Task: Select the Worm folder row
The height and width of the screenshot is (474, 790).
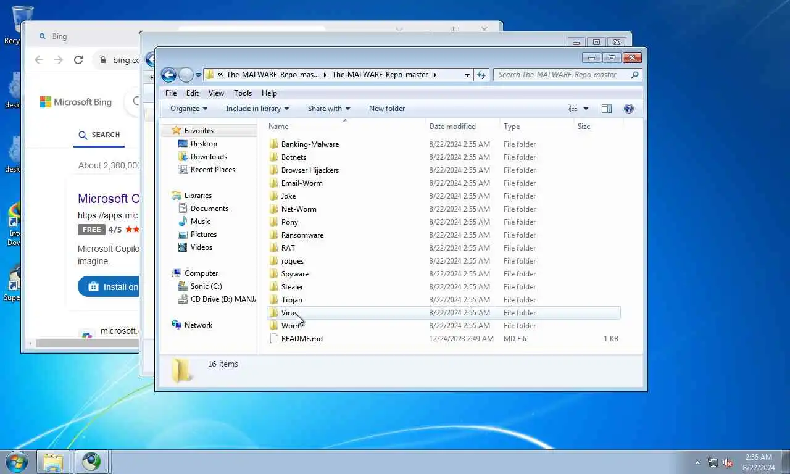Action: [x=444, y=326]
